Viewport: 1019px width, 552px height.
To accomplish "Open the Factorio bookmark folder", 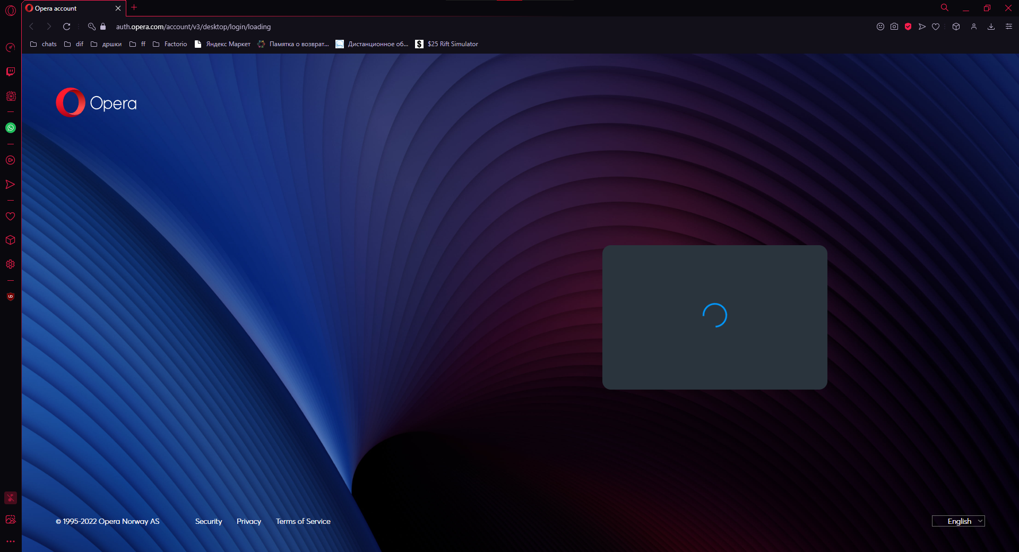I will [170, 44].
